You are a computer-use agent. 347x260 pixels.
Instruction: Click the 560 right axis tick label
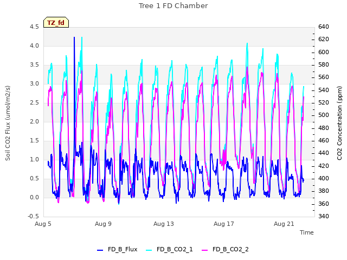coord(324,77)
